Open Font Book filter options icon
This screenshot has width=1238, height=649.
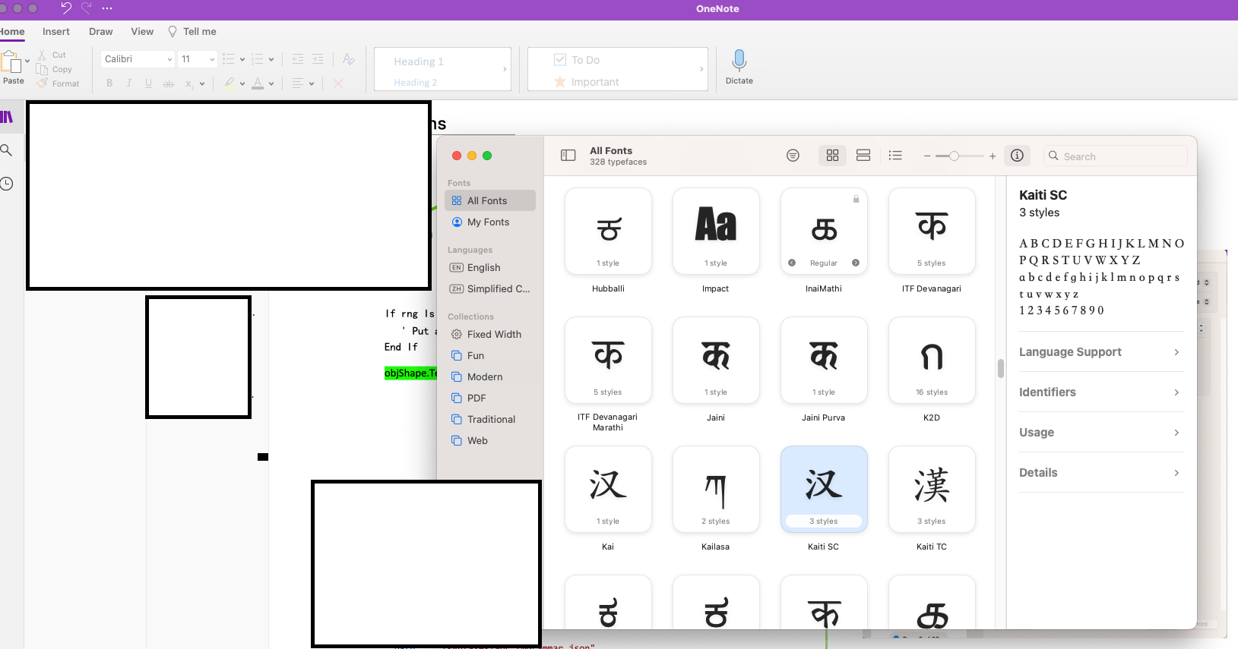pos(793,156)
